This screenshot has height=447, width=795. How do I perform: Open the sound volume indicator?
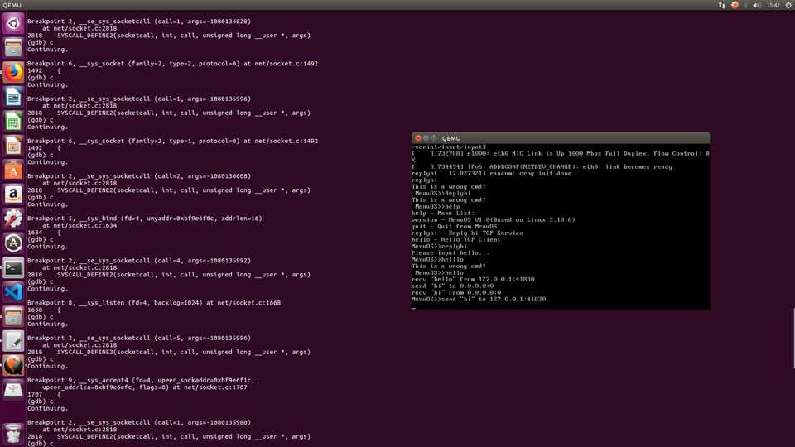756,5
